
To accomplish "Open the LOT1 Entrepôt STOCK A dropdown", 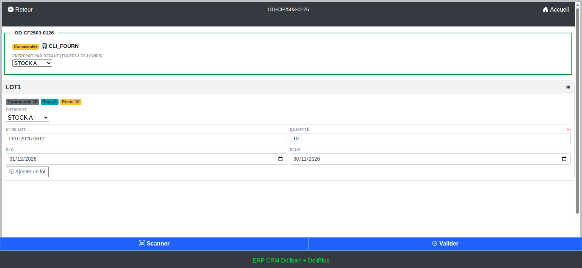I will click(x=27, y=117).
